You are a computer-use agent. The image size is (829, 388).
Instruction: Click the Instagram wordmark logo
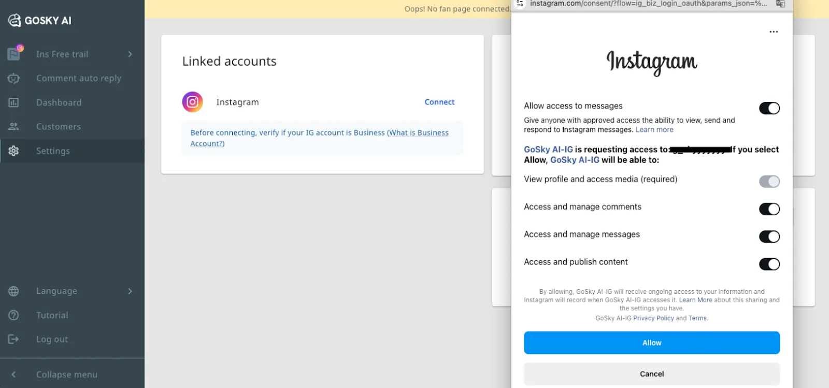652,63
